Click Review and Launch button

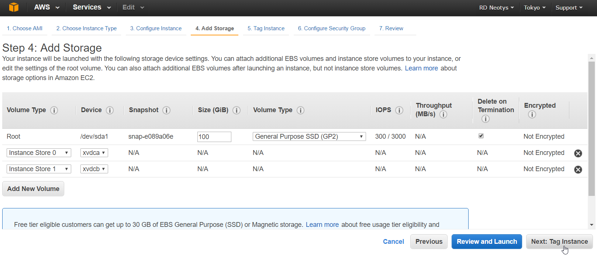click(x=487, y=242)
